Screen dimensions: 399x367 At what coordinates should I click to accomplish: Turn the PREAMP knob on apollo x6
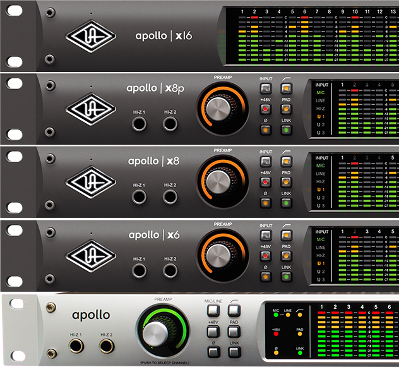pyautogui.click(x=218, y=256)
